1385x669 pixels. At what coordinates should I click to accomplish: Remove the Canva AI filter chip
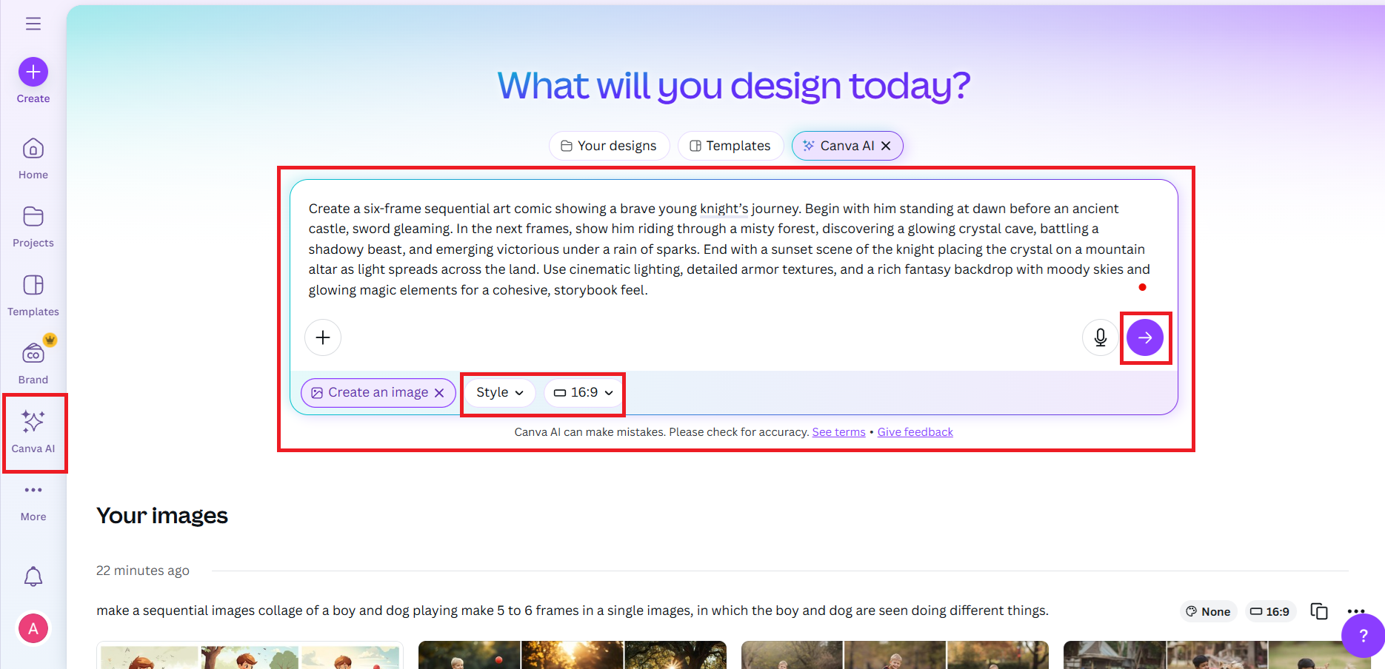pyautogui.click(x=886, y=146)
